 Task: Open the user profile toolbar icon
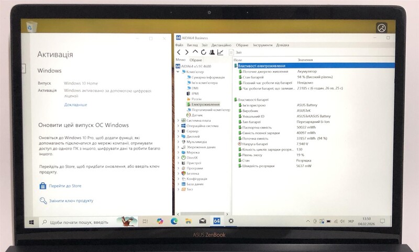coord(212,52)
